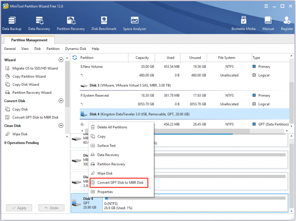296x221 pixels.
Task: Click the Undo button
Action: [51, 208]
